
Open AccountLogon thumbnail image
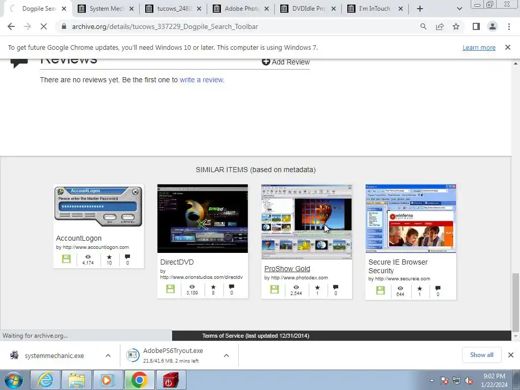tap(99, 207)
